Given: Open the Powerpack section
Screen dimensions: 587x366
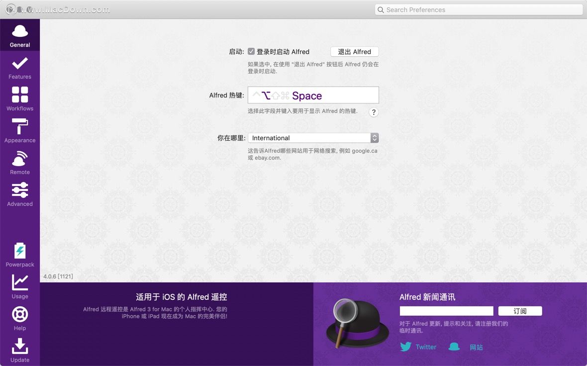Looking at the screenshot, I should [x=20, y=255].
